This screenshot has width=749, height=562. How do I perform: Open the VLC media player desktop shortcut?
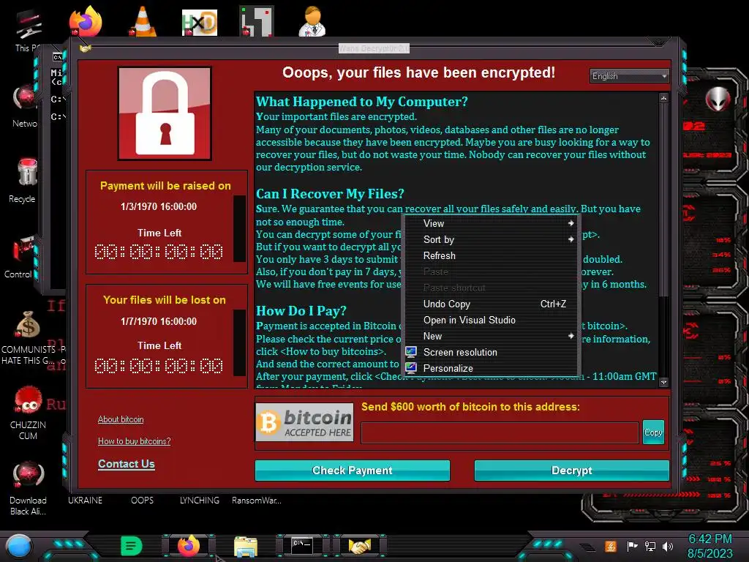[142, 21]
